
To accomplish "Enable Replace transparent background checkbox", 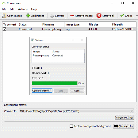I will 71,126.
